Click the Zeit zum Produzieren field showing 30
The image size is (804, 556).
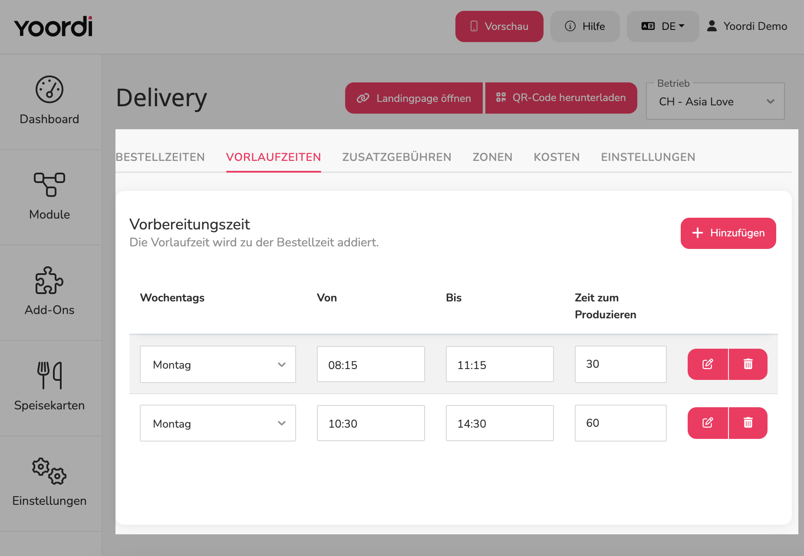[x=620, y=364]
